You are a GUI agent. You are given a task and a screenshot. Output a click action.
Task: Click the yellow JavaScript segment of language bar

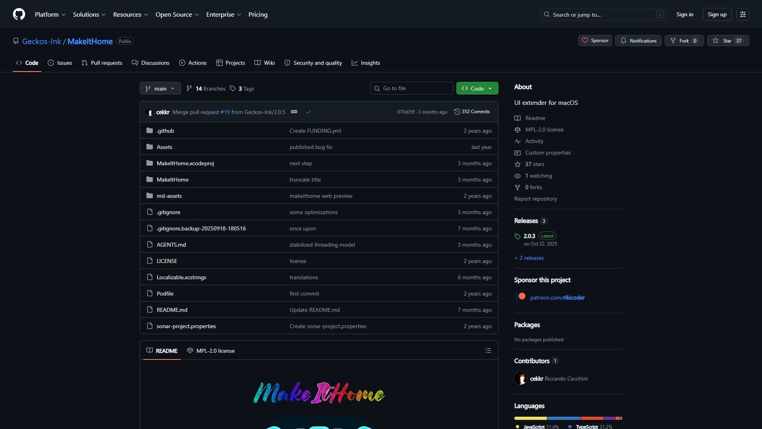(x=531, y=418)
